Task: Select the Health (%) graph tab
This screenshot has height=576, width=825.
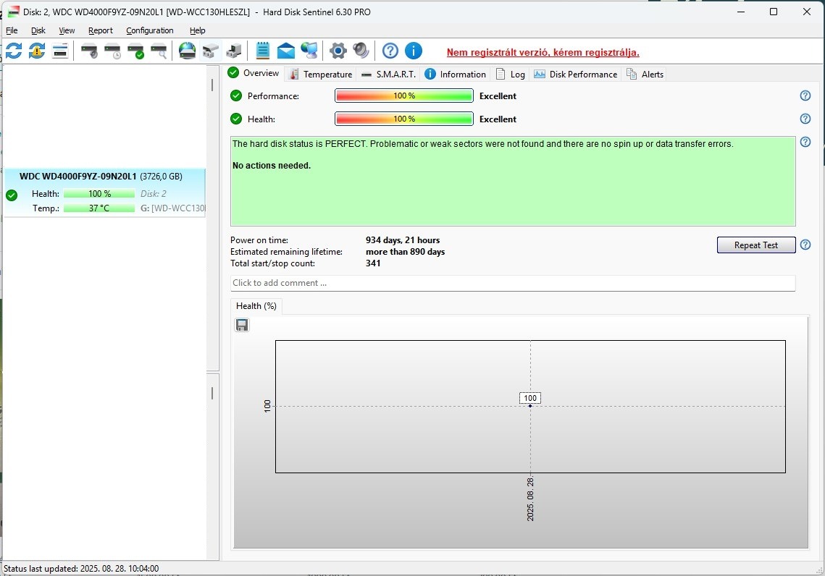Action: pos(256,306)
